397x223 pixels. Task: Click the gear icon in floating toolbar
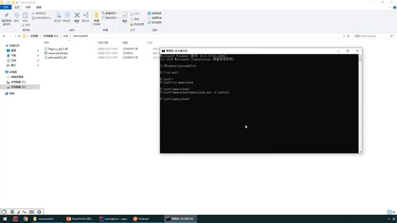(39, 212)
